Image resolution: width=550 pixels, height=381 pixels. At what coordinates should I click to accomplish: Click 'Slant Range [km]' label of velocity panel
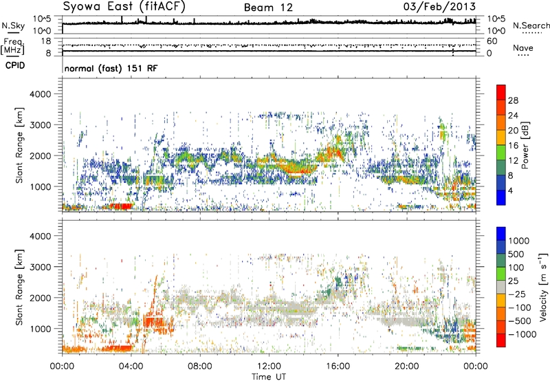19,287
